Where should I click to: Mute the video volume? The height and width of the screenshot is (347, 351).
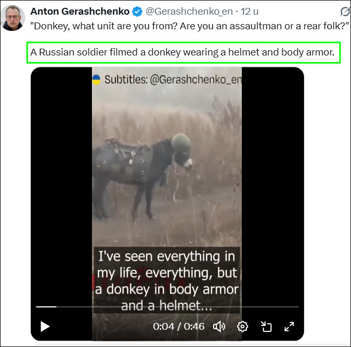[x=219, y=327]
